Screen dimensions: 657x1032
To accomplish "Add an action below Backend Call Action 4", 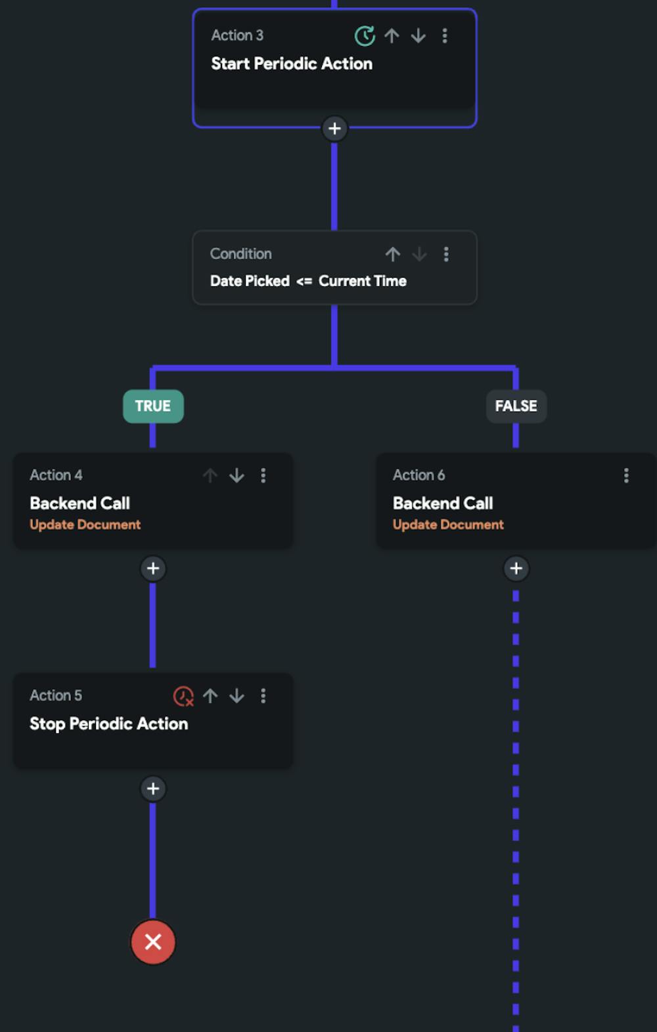I will coord(153,569).
